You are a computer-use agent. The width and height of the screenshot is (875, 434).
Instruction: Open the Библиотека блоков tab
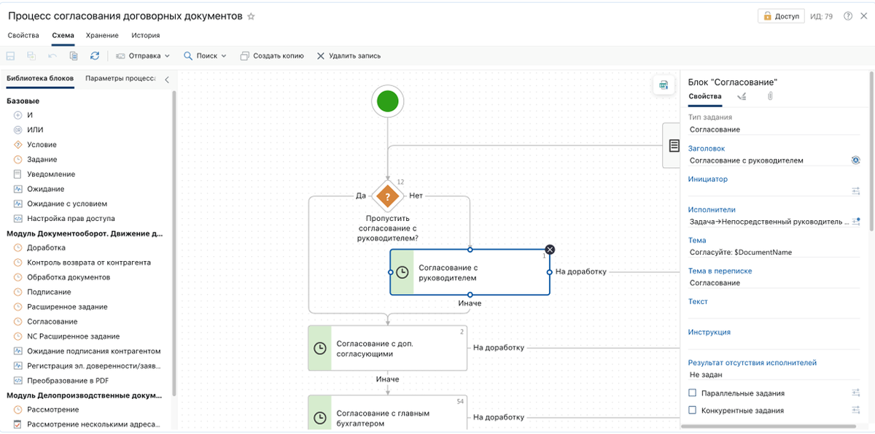click(x=40, y=79)
